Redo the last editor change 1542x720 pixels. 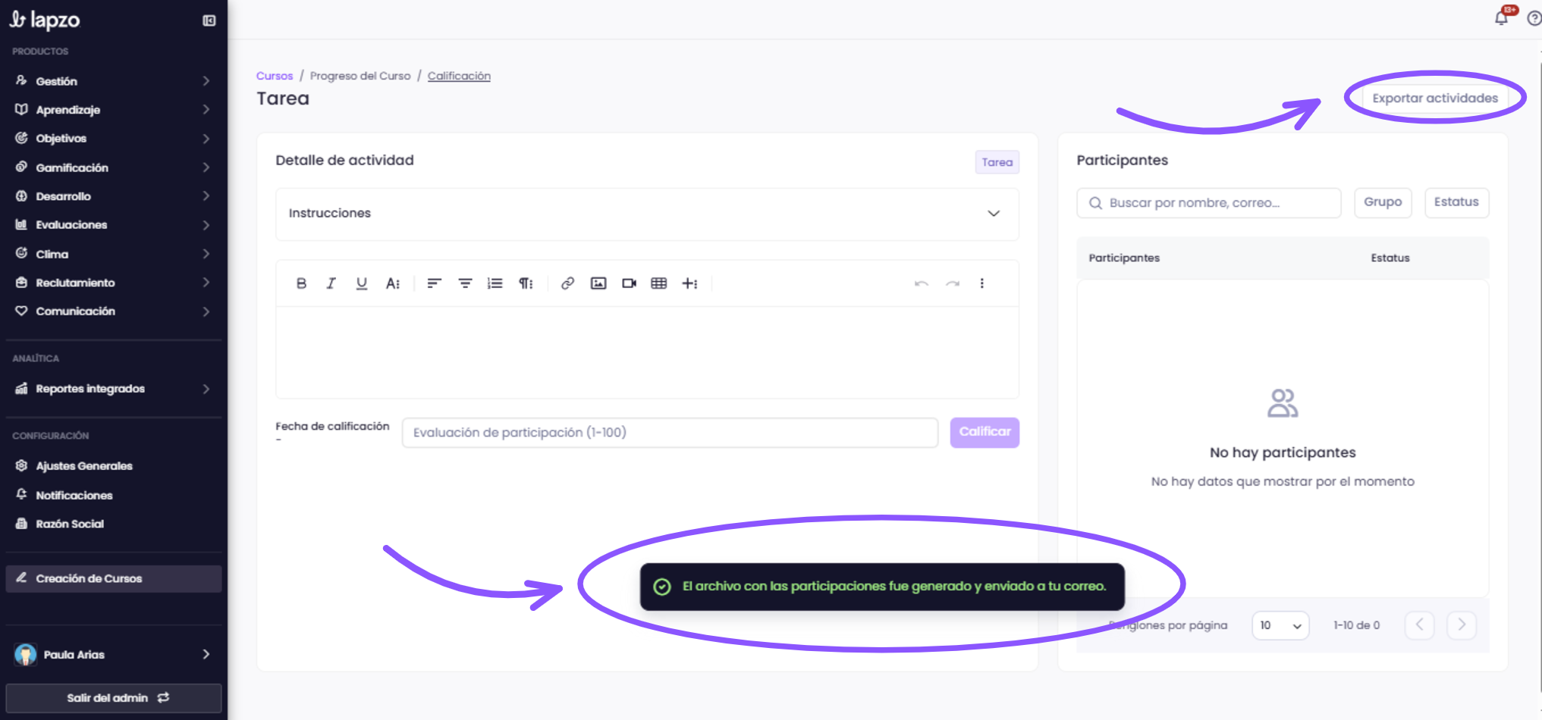pyautogui.click(x=953, y=283)
